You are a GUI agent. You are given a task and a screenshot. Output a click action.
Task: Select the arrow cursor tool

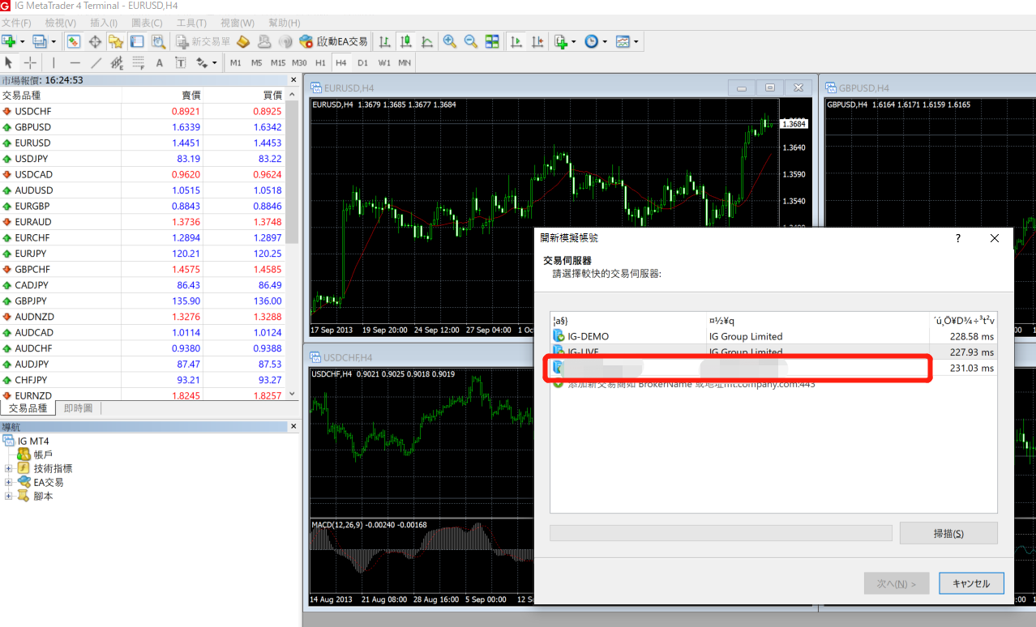[9, 62]
